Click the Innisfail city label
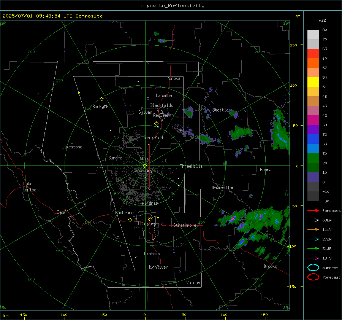Screen dimensions: 342x320 [x=153, y=138]
